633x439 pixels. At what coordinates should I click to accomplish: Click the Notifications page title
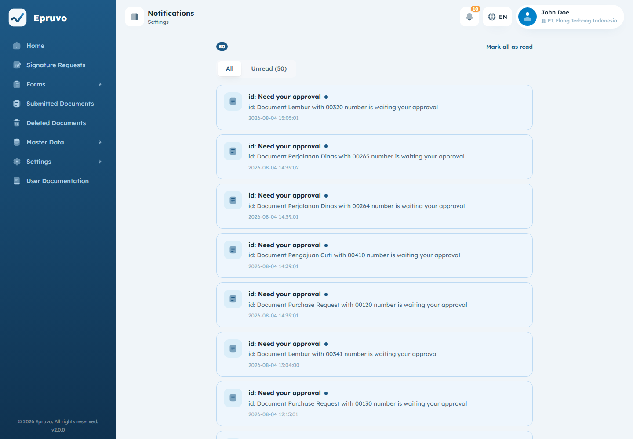(171, 13)
